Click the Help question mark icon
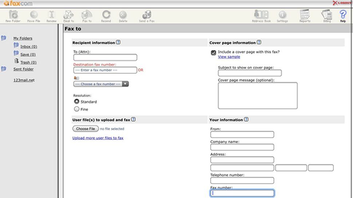353x198 pixels. [343, 15]
